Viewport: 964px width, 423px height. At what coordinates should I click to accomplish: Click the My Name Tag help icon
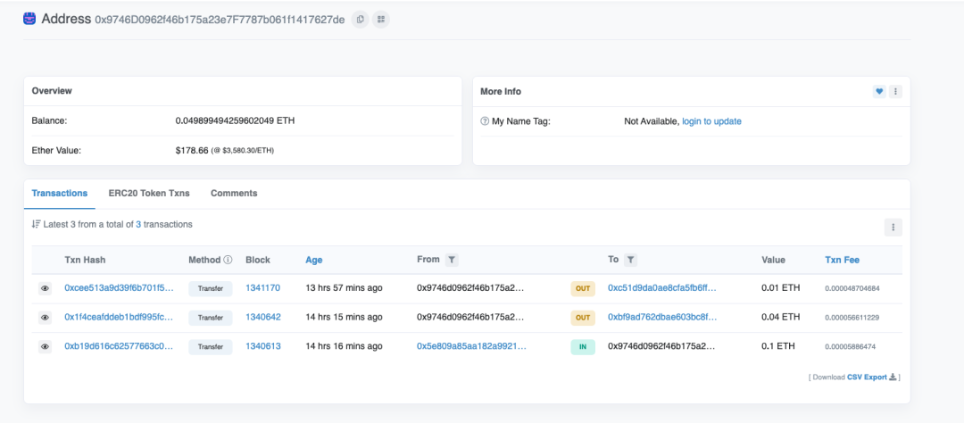pyautogui.click(x=485, y=121)
